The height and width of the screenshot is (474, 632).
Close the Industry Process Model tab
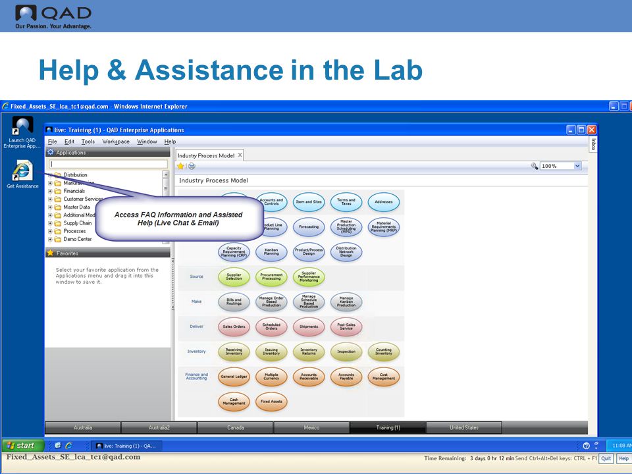240,155
